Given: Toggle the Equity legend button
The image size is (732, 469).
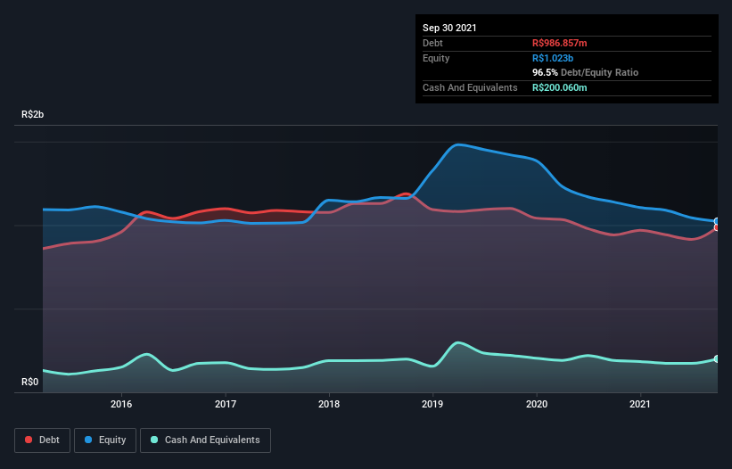Looking at the screenshot, I should click(x=105, y=440).
